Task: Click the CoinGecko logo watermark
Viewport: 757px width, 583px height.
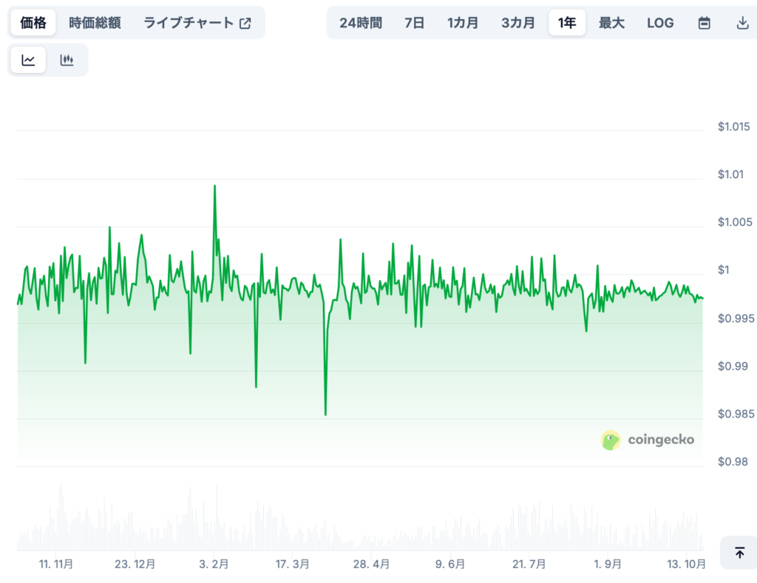Action: [648, 440]
